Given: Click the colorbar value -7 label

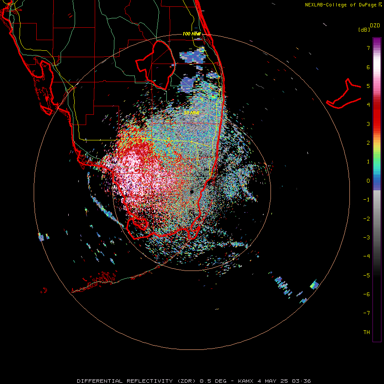Looking at the screenshot, I should coord(367,313).
